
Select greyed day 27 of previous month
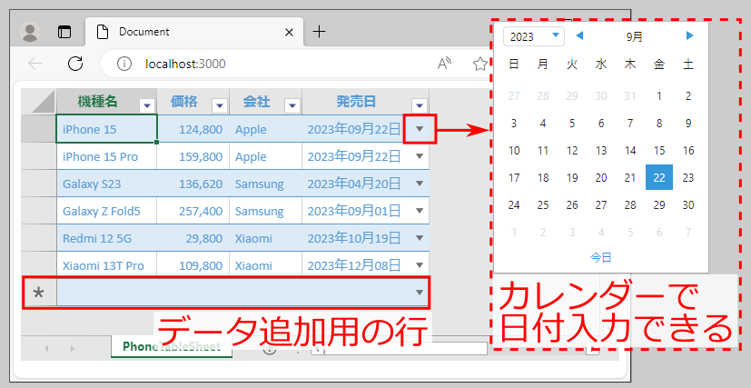(513, 95)
